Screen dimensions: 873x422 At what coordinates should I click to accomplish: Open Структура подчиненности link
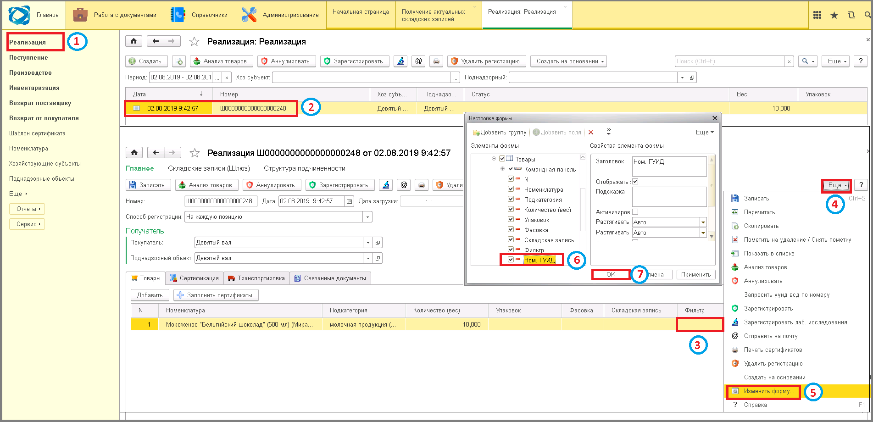coord(305,168)
